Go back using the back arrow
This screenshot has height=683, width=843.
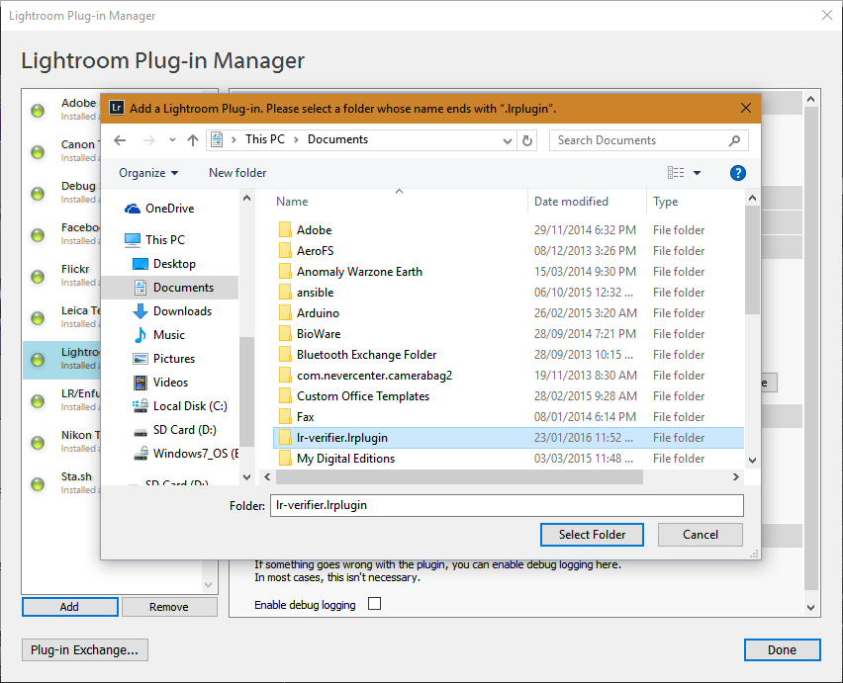pyautogui.click(x=120, y=140)
